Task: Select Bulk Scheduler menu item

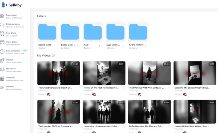Action: point(13,51)
